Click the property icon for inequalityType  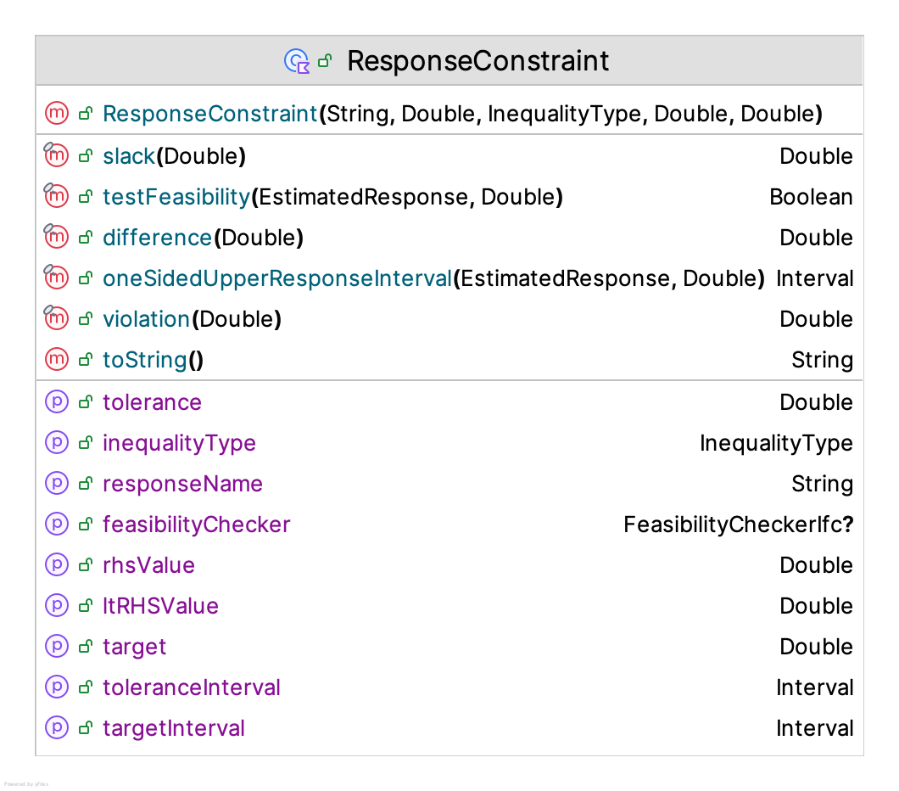(x=57, y=442)
